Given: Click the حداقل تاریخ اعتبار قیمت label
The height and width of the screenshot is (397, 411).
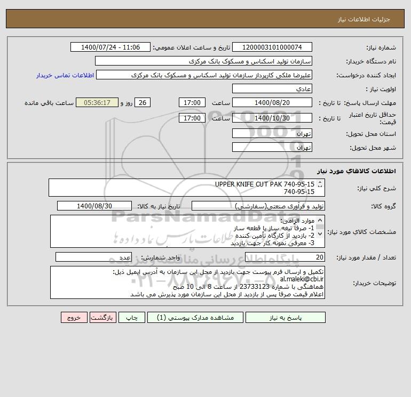Looking at the screenshot, I should (x=373, y=118).
